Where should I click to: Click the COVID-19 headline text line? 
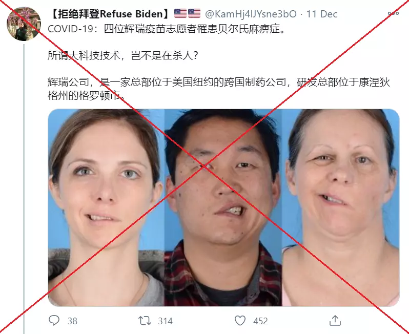(167, 29)
